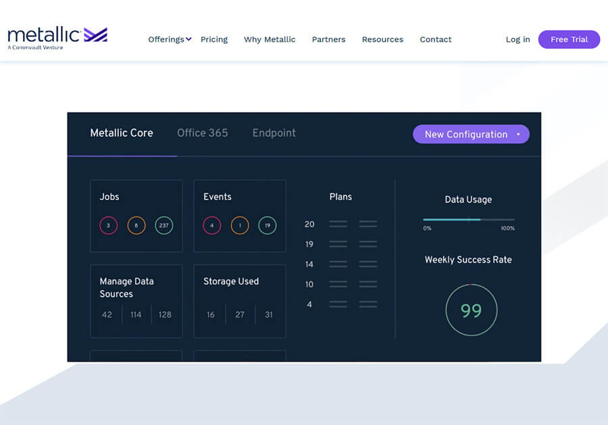Viewport: 608px width, 425px height.
Task: Select the Plans row numbered 20
Action: click(340, 224)
